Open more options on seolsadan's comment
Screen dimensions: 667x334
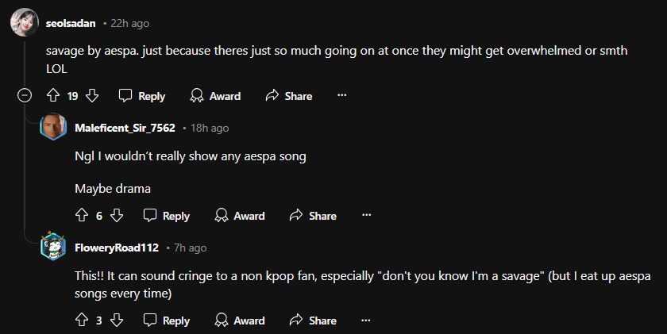[x=342, y=96]
